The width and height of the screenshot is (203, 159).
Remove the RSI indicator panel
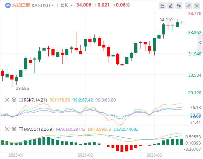pyautogui.click(x=7, y=100)
